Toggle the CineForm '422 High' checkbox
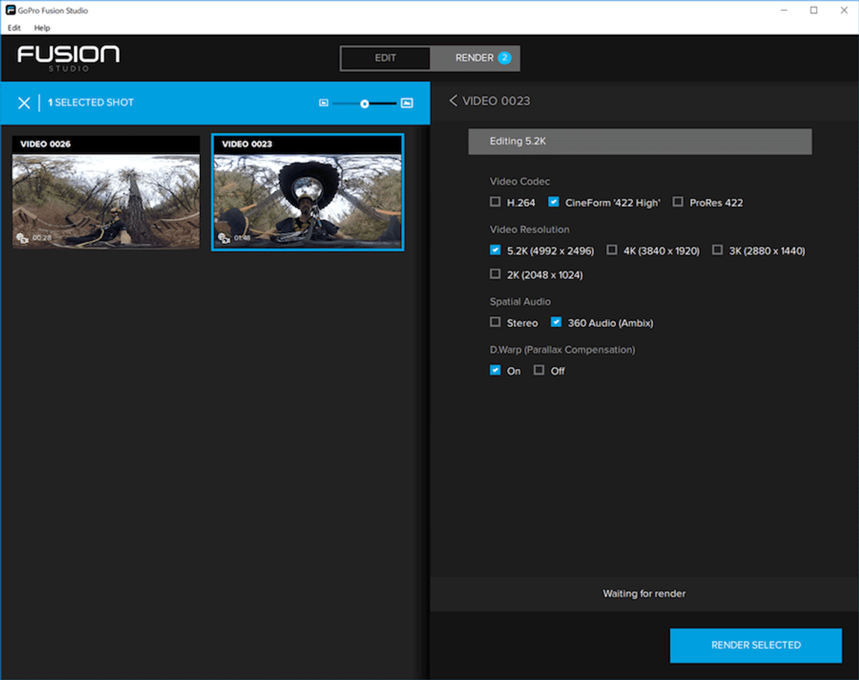The image size is (859, 680). pos(553,202)
